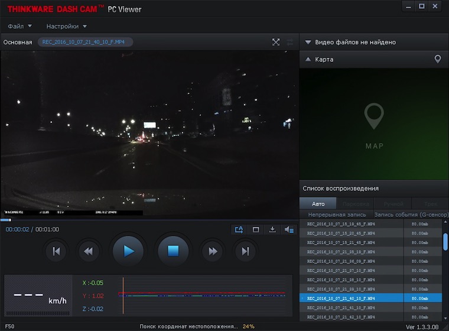Skip to the previous video file

56,251
